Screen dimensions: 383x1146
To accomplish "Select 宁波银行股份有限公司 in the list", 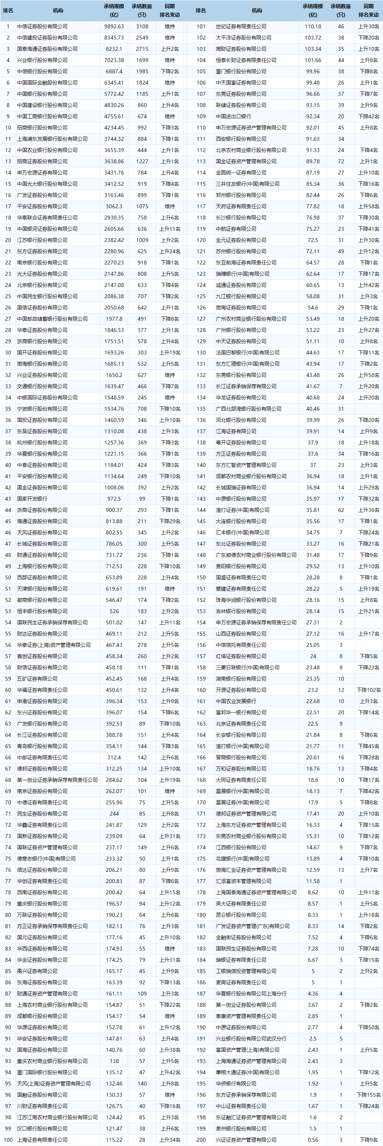I will pos(42,408).
